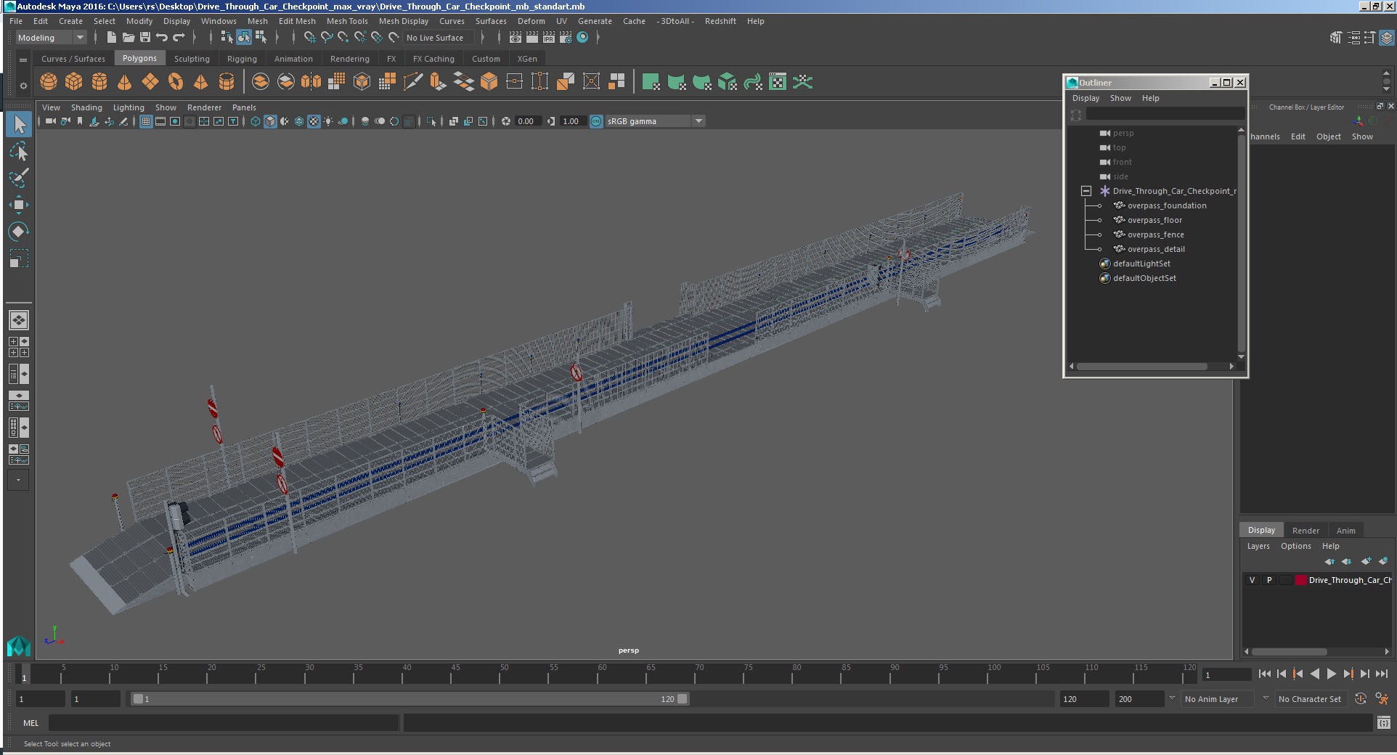Click the Open Scene folder icon

129,38
